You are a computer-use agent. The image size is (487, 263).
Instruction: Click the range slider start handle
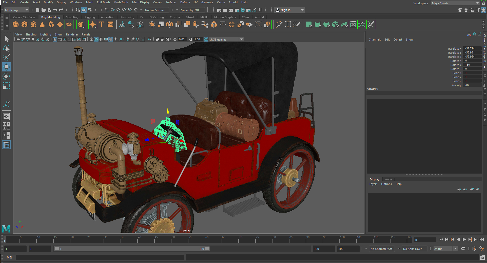coord(57,249)
